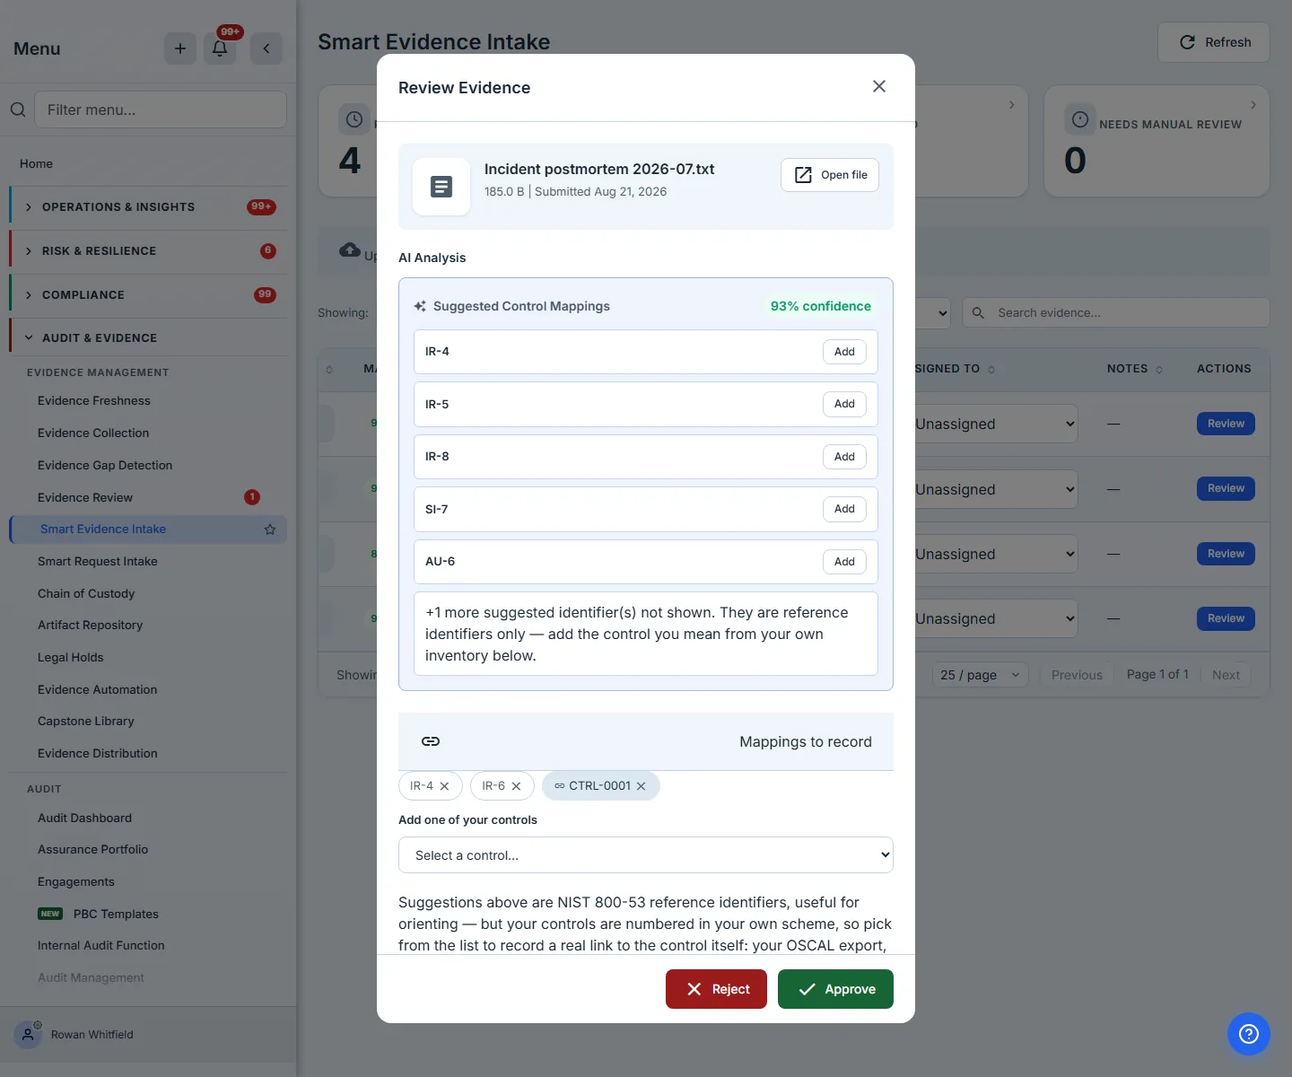This screenshot has width=1292, height=1077.
Task: Click the sparkle icon by Suggested Control Mappings
Action: point(420,306)
